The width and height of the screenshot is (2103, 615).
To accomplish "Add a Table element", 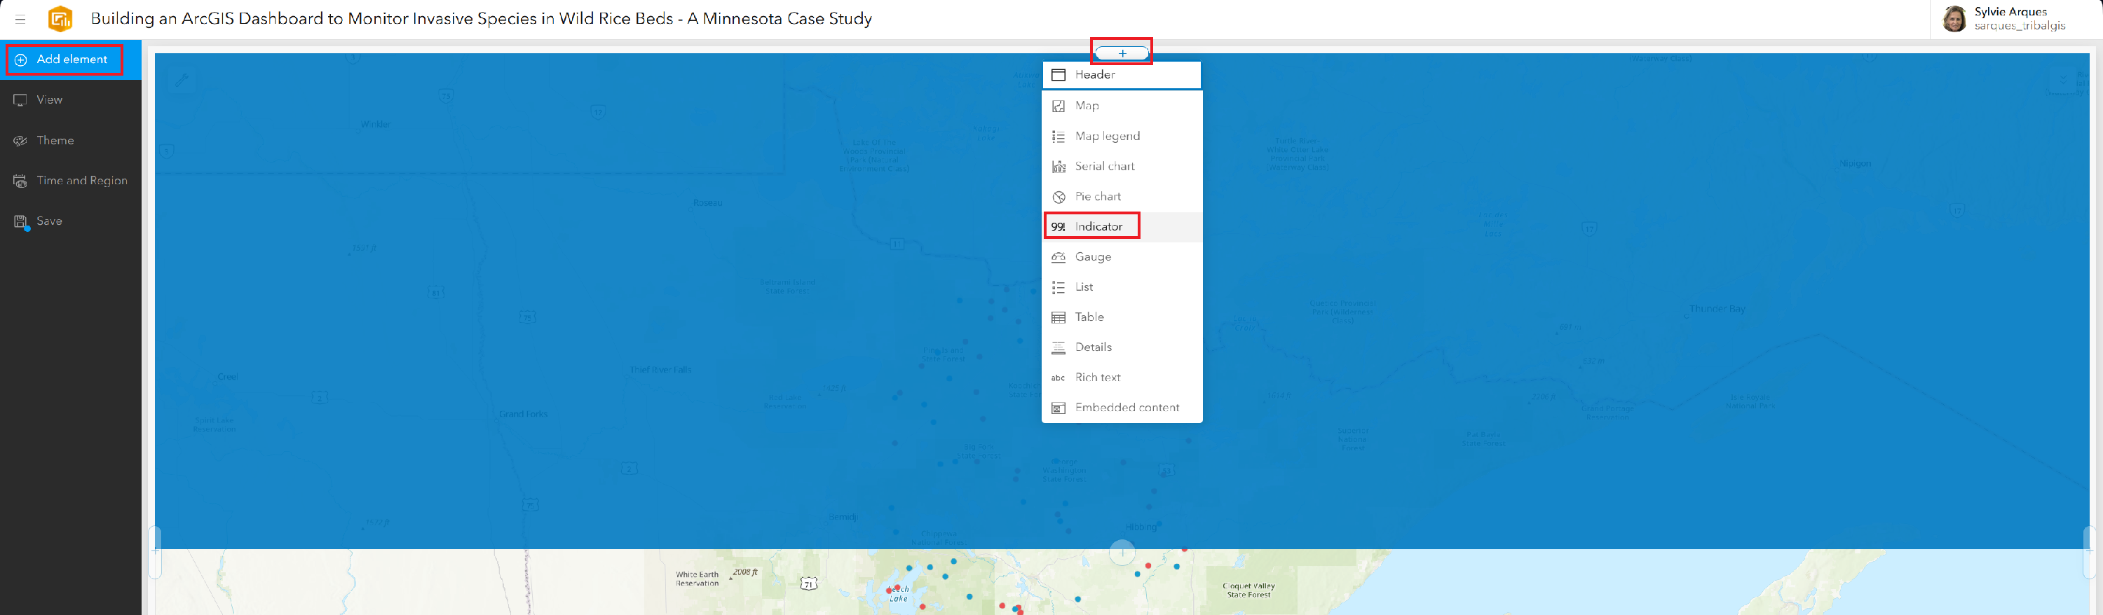I will [x=1122, y=317].
